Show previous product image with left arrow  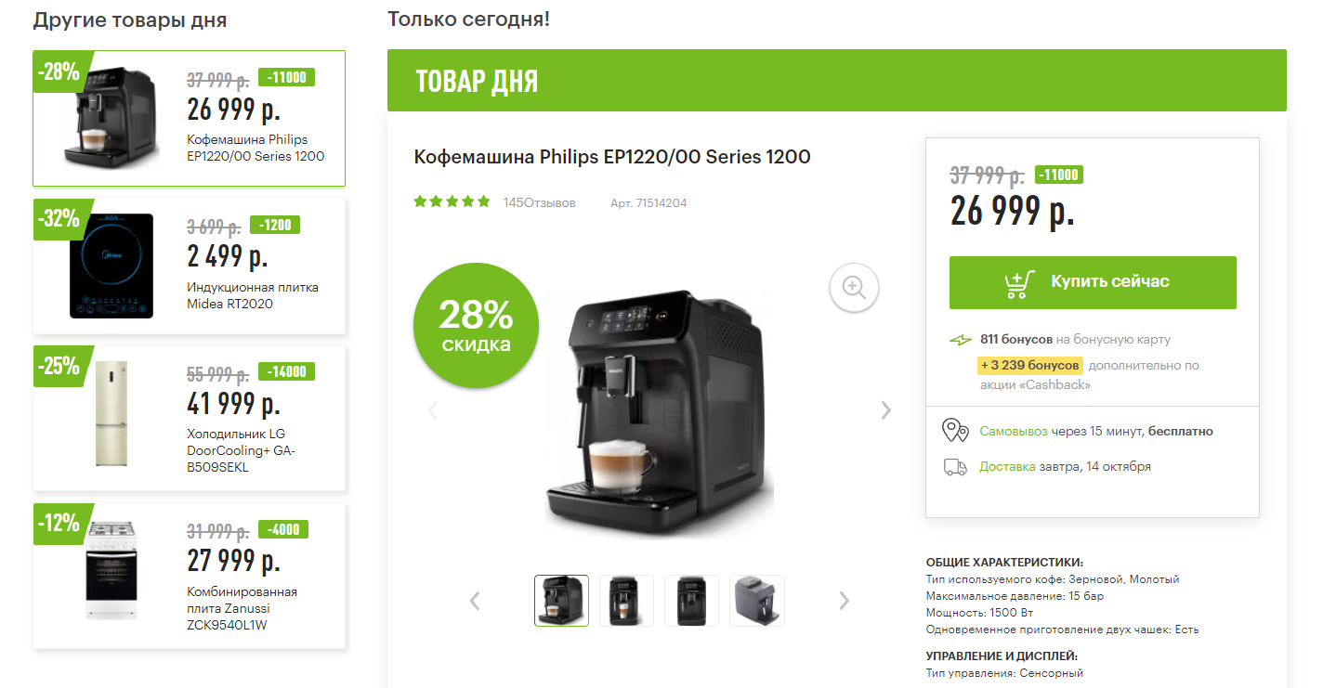point(433,409)
